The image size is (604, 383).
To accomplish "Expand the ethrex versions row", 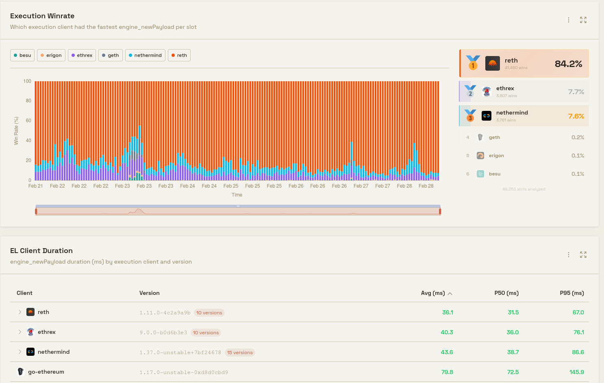I will tap(20, 332).
